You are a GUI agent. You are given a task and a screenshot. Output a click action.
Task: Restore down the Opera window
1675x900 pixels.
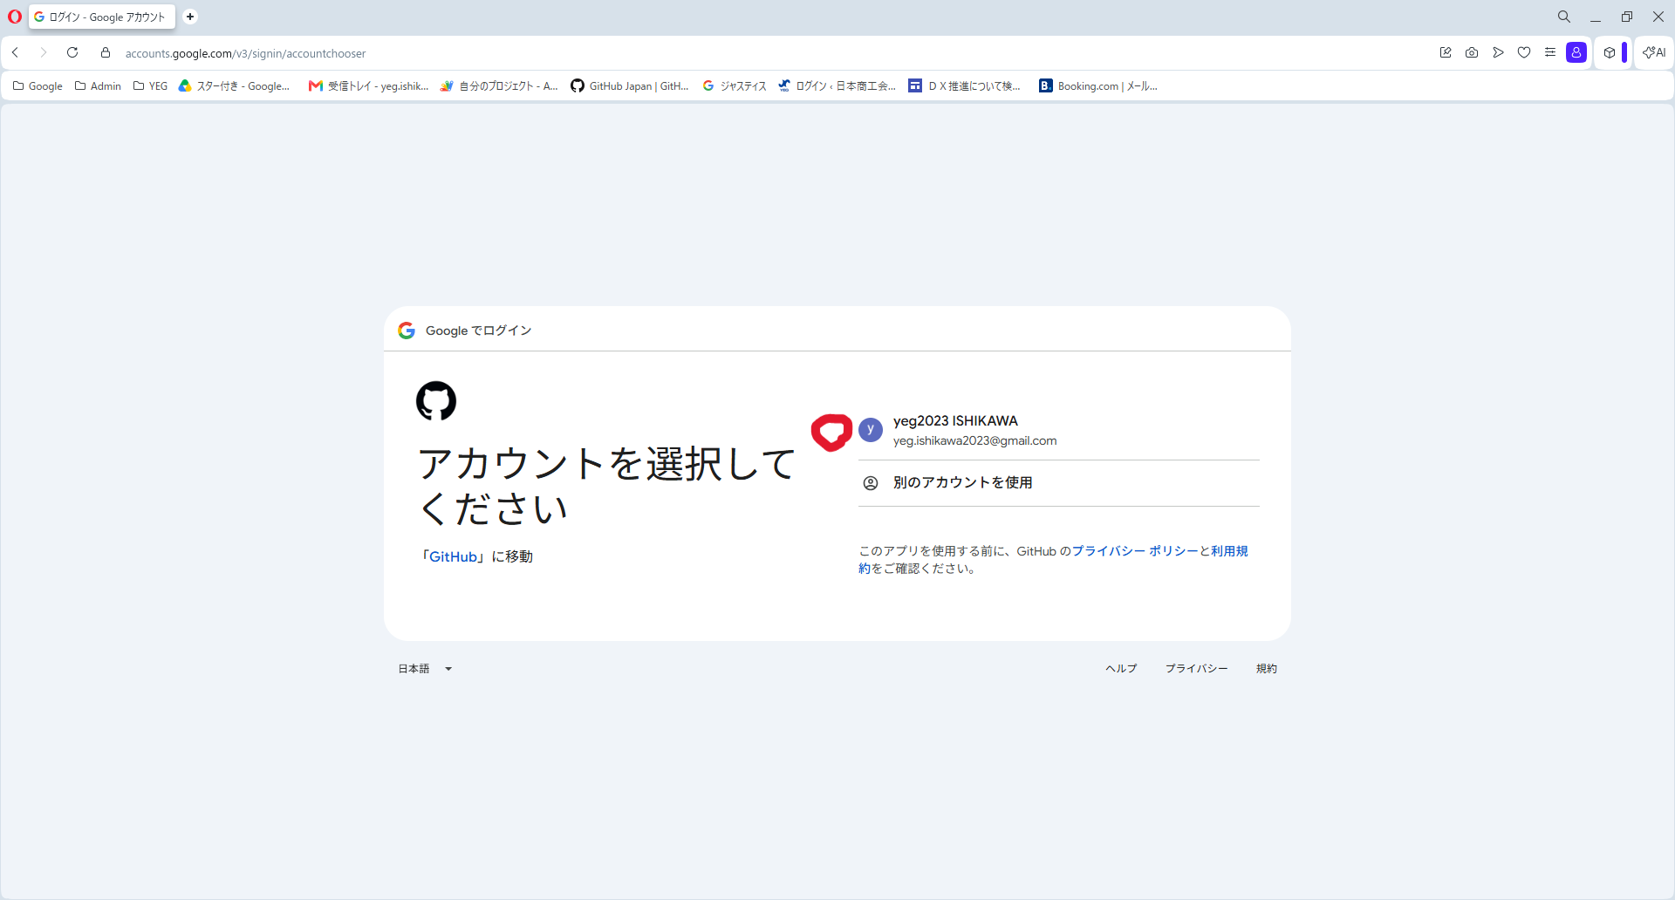1627,17
